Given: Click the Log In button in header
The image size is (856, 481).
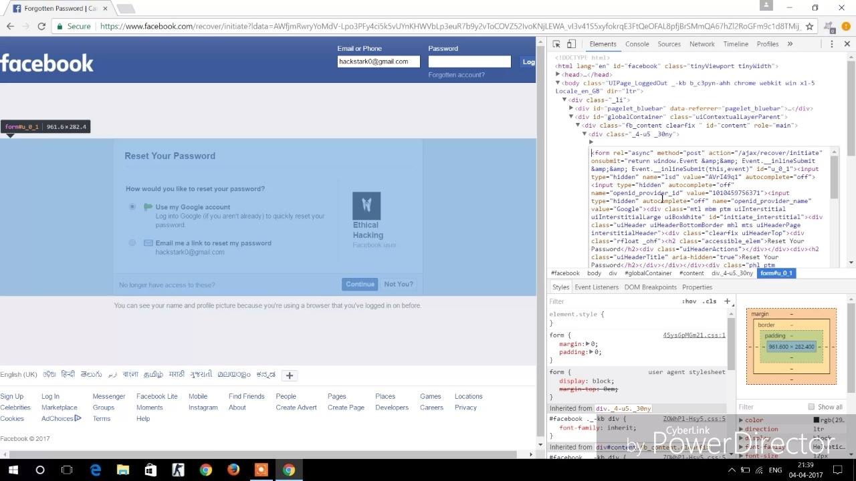Looking at the screenshot, I should point(528,61).
